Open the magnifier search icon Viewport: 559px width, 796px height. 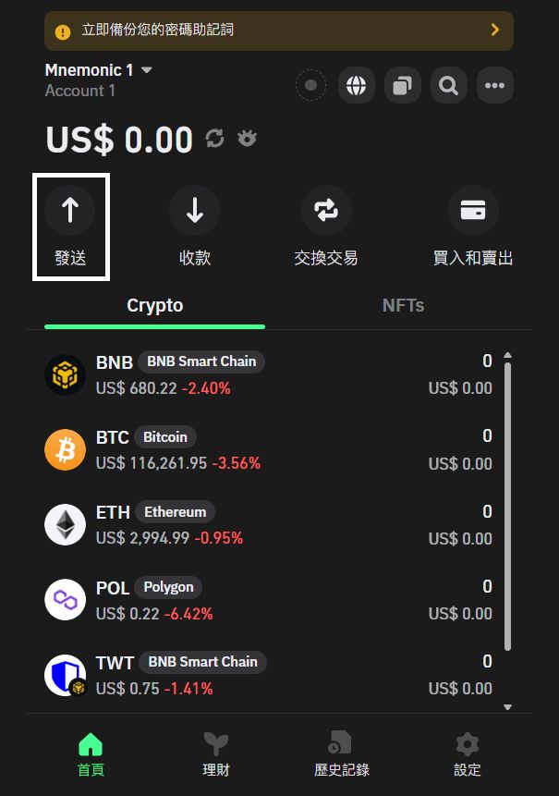coord(448,85)
